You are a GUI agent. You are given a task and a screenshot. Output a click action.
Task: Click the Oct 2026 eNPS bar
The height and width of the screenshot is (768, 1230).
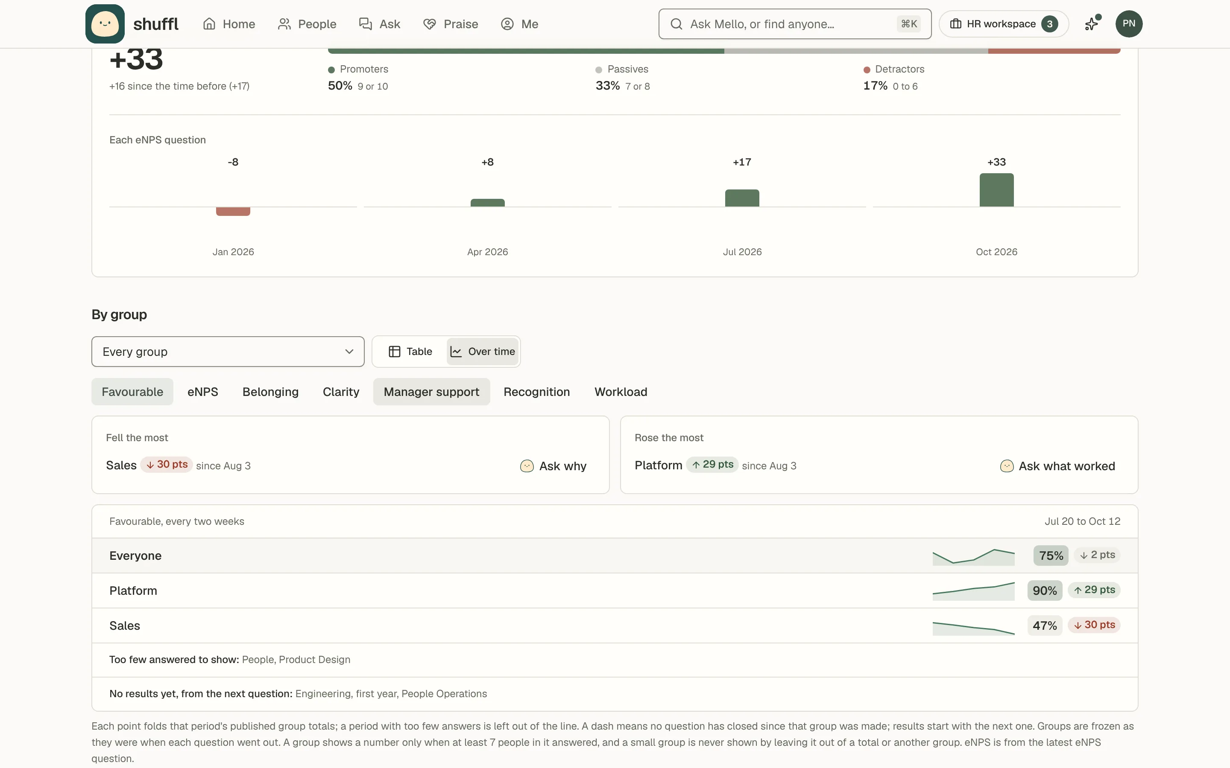click(x=996, y=190)
